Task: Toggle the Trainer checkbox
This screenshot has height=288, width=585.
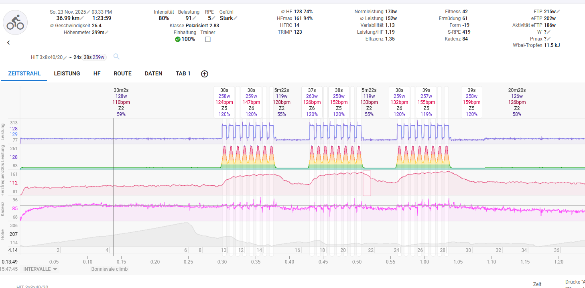Action: pyautogui.click(x=208, y=39)
